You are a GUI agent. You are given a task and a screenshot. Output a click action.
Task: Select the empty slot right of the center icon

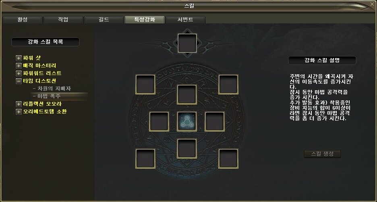(214, 121)
